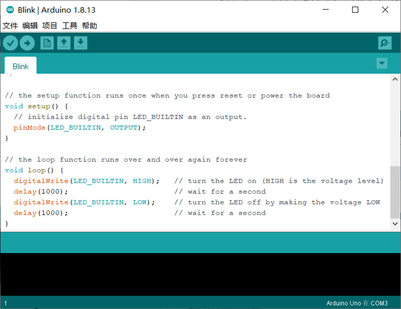Viewport: 401px width, 309px height.
Task: Click the 'wait for a second' comment after HIGH
Action: (220, 191)
